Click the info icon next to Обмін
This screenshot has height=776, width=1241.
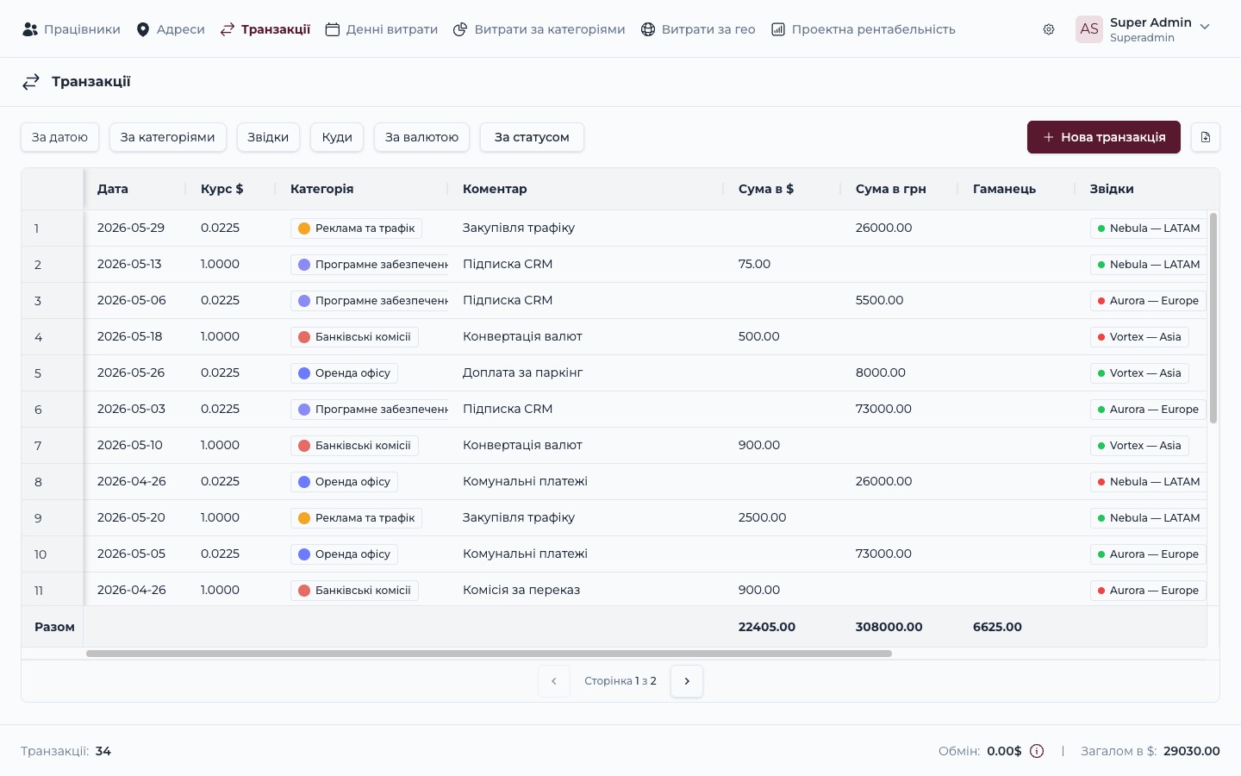[1037, 751]
